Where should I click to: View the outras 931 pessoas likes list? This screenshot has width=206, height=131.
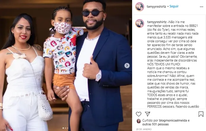tap(156, 124)
